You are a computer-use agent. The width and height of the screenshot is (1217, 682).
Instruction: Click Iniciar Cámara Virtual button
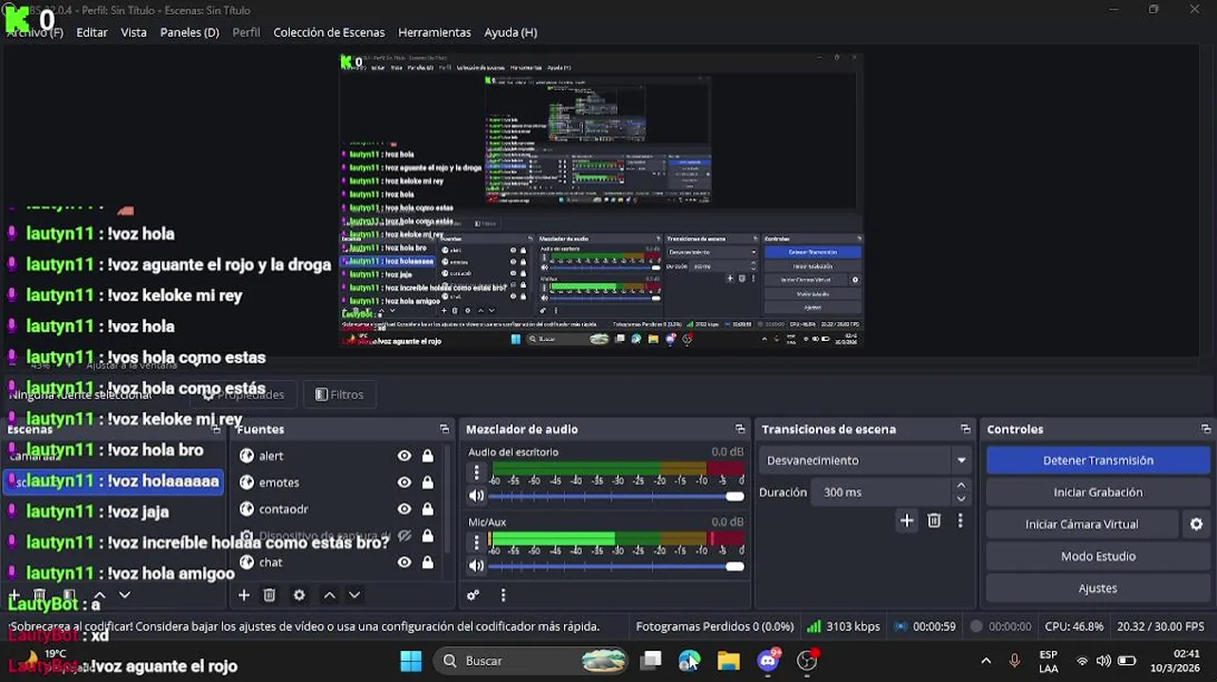pos(1081,524)
